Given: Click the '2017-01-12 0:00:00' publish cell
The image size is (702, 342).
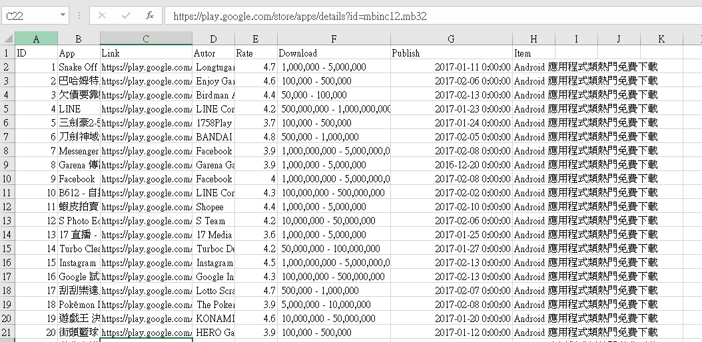Looking at the screenshot, I should pyautogui.click(x=452, y=332).
